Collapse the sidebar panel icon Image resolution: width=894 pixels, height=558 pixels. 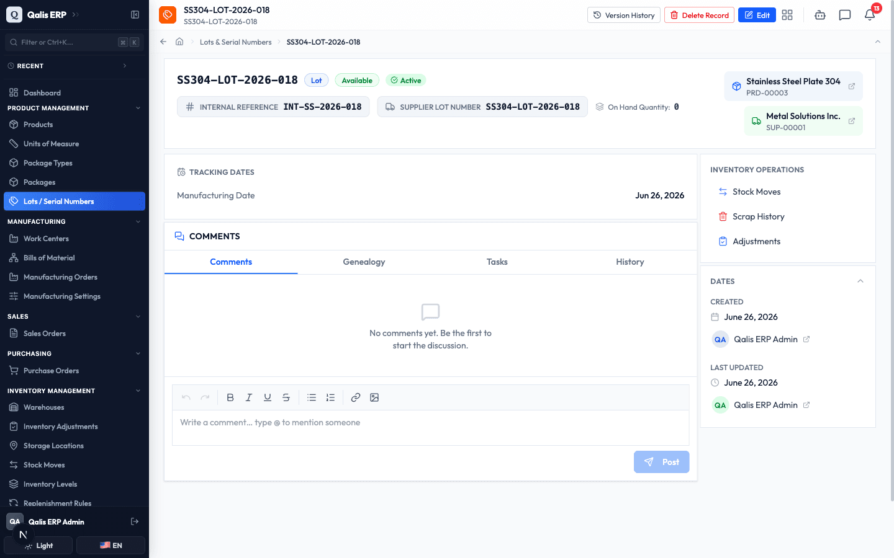click(135, 15)
